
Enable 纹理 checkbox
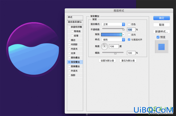(72, 36)
